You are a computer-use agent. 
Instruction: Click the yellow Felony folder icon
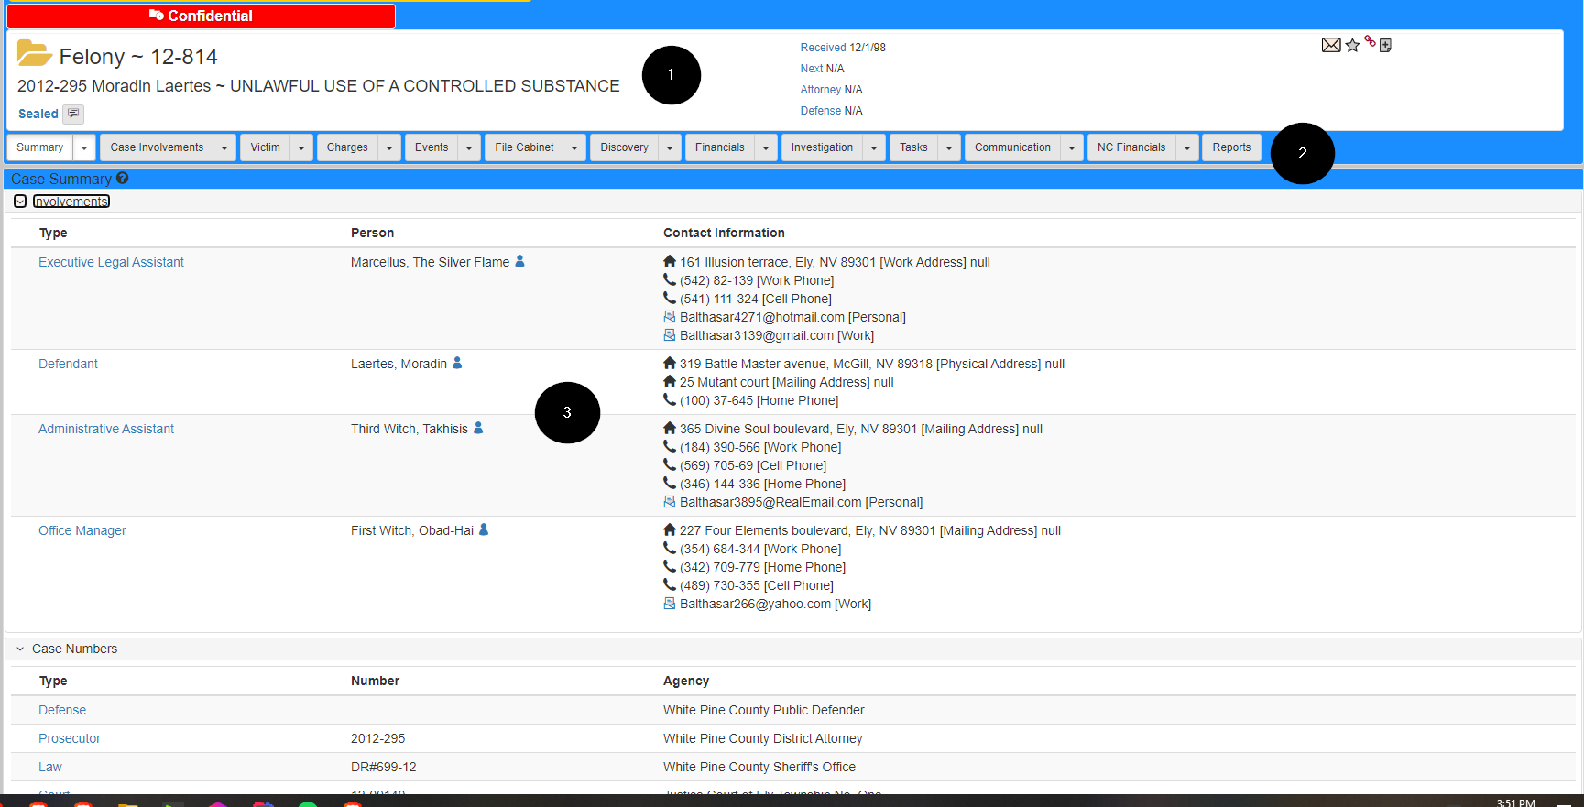coord(34,54)
